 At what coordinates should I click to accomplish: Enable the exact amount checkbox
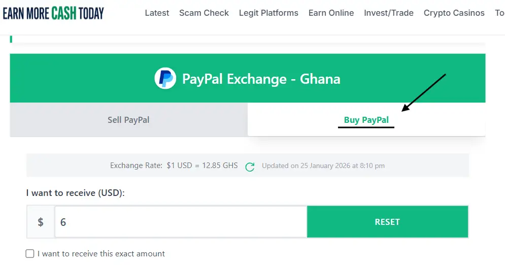click(x=30, y=253)
